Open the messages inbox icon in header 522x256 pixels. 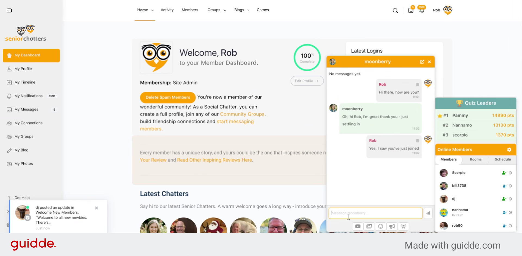click(411, 11)
